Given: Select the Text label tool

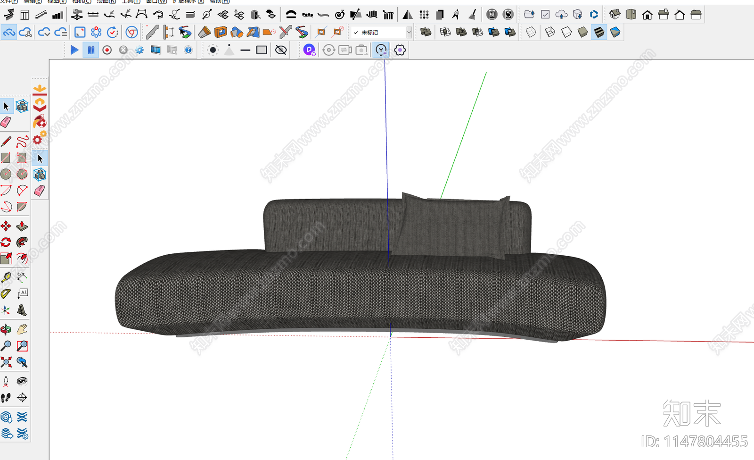Looking at the screenshot, I should pos(22,293).
